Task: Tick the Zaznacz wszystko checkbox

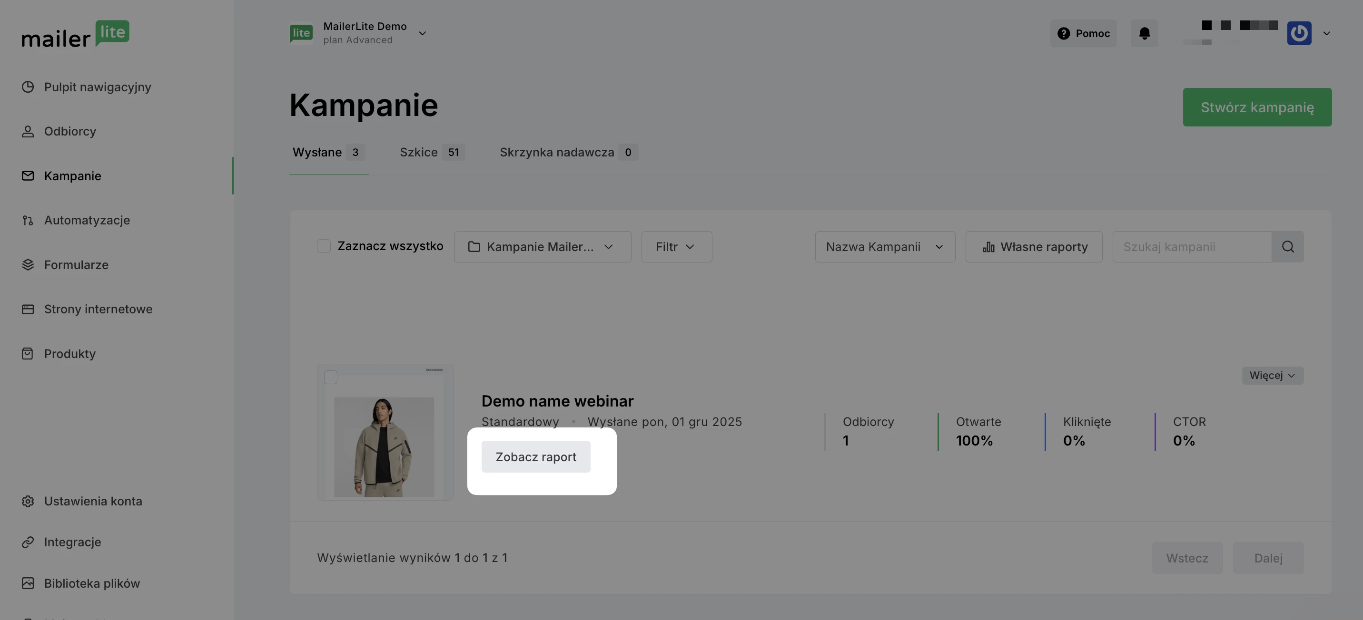Action: point(324,246)
